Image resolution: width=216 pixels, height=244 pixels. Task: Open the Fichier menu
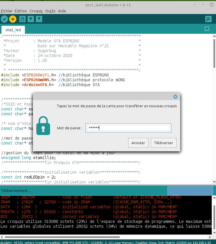tap(7, 11)
